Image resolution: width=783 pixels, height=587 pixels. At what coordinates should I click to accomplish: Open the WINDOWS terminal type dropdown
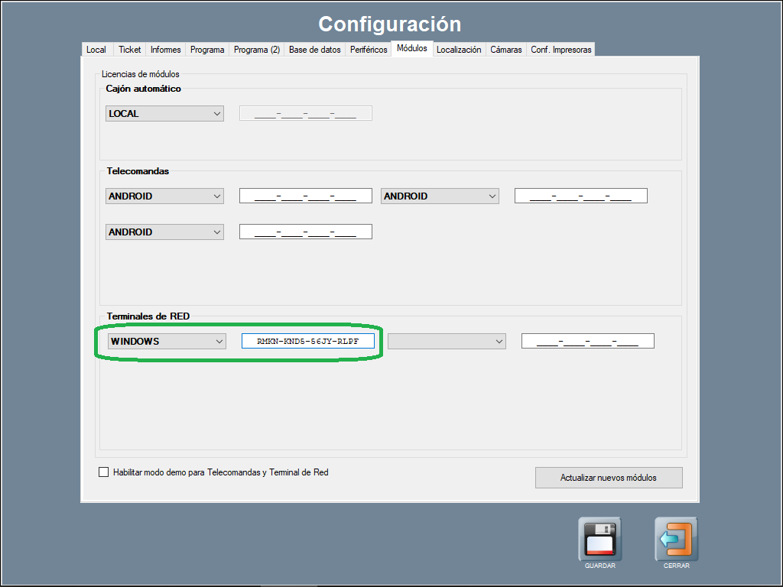pyautogui.click(x=167, y=342)
